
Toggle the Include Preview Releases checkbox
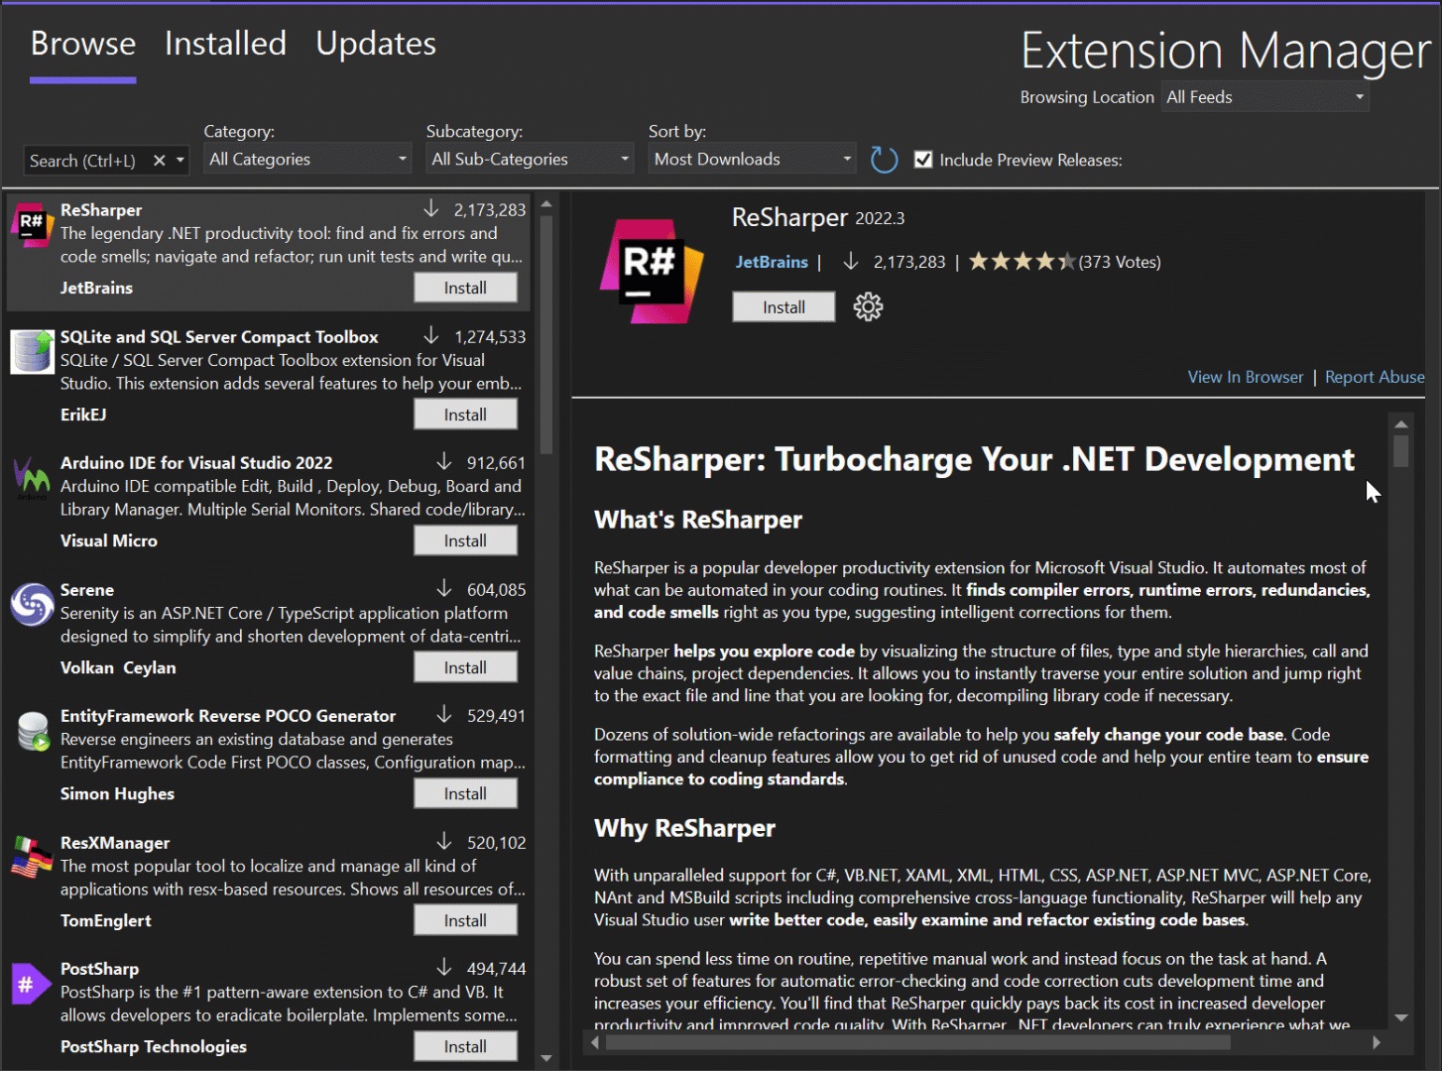(923, 160)
